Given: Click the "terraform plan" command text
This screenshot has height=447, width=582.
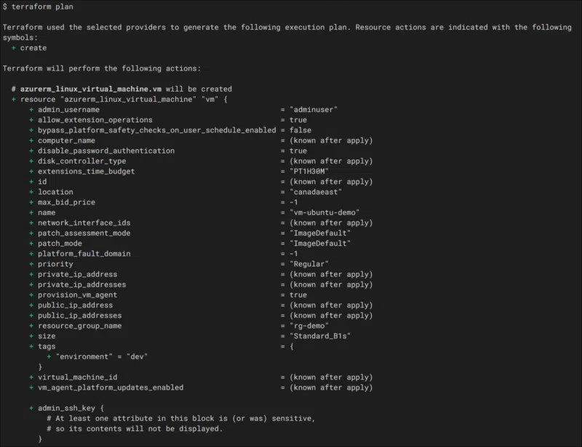Looking at the screenshot, I should click(x=42, y=7).
